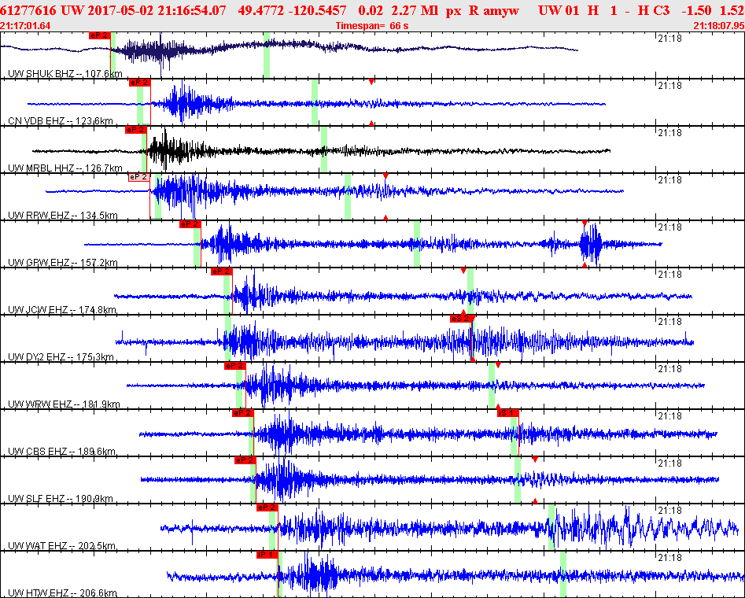Select the pale eP 2 flag on RPW trace
The height and width of the screenshot is (598, 745).
[139, 177]
